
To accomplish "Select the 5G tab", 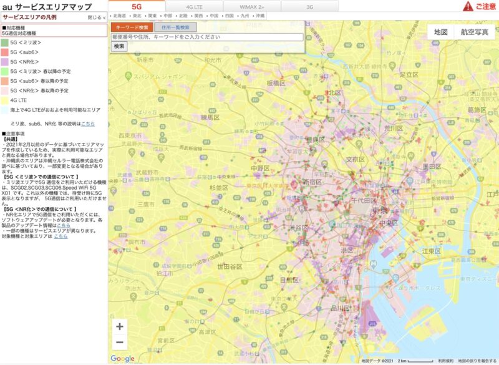I will click(x=137, y=6).
